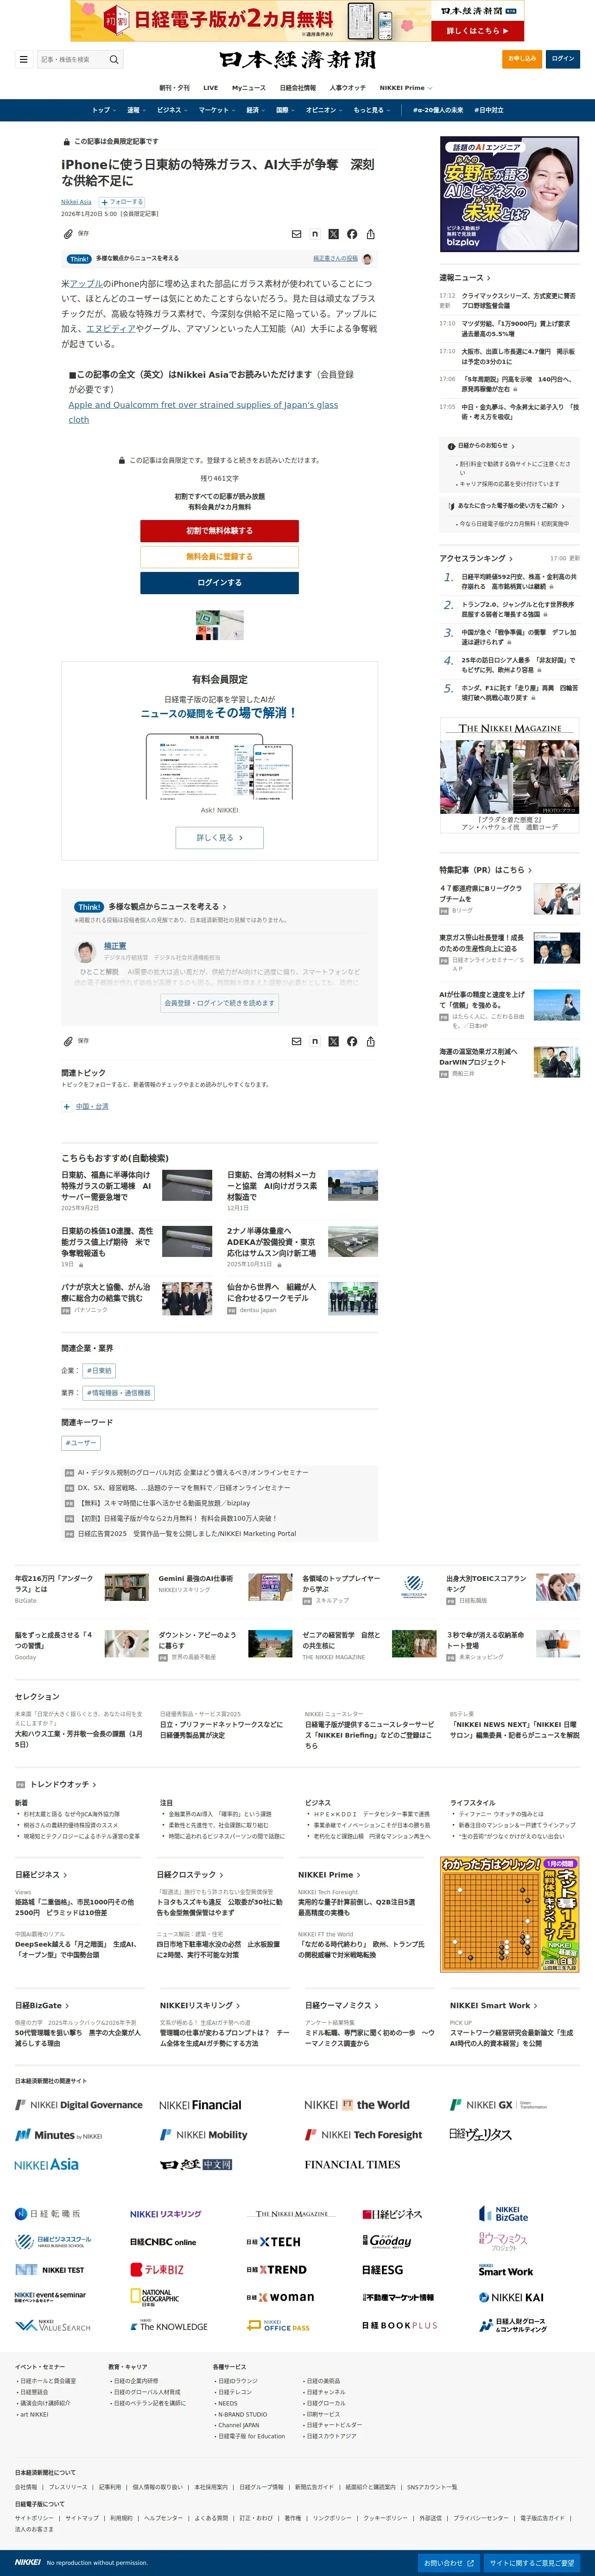Click the X share icon under the headline
The height and width of the screenshot is (2576, 595).
[333, 234]
